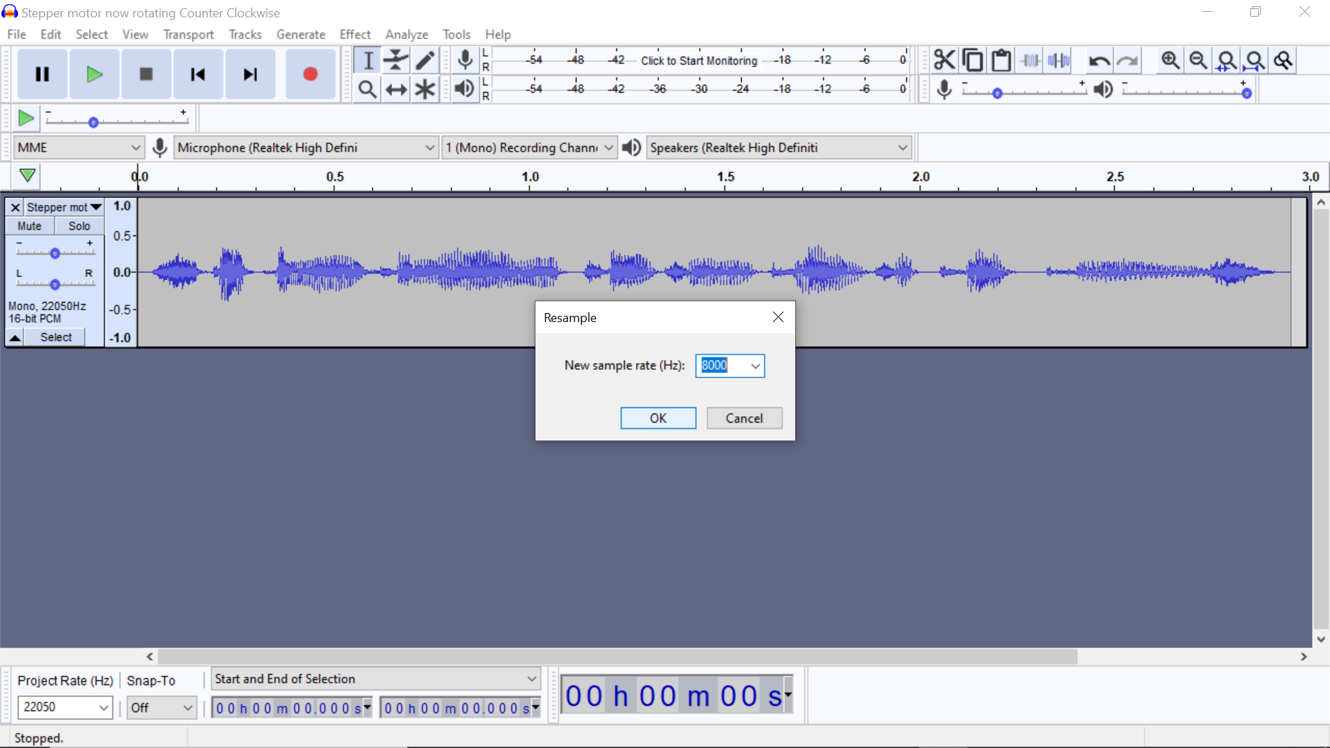
Task: Click Cancel in the Resample dialog
Action: 744,418
